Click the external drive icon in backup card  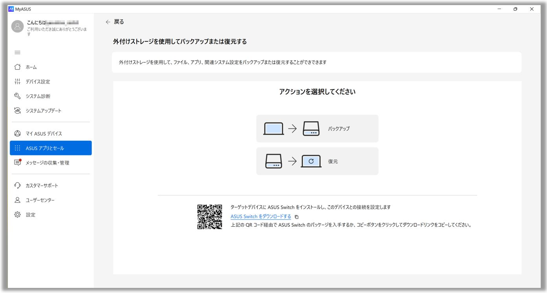311,129
